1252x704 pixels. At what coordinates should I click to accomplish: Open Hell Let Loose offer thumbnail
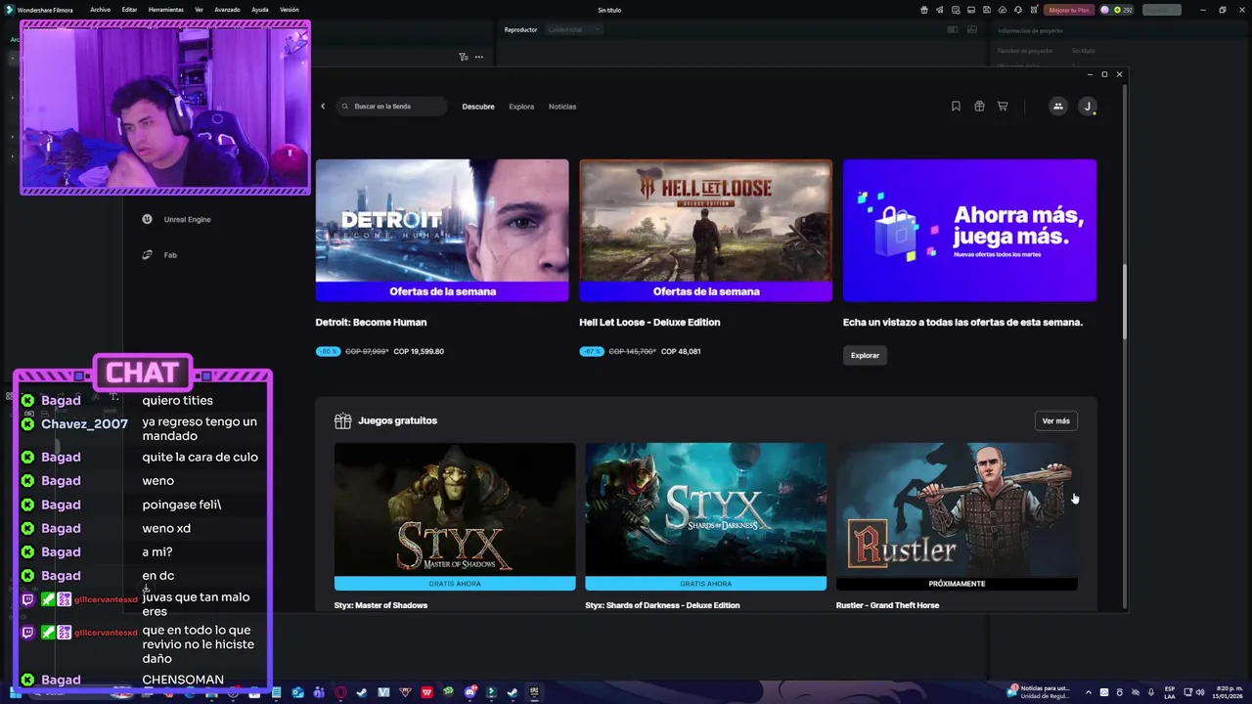[x=705, y=231]
